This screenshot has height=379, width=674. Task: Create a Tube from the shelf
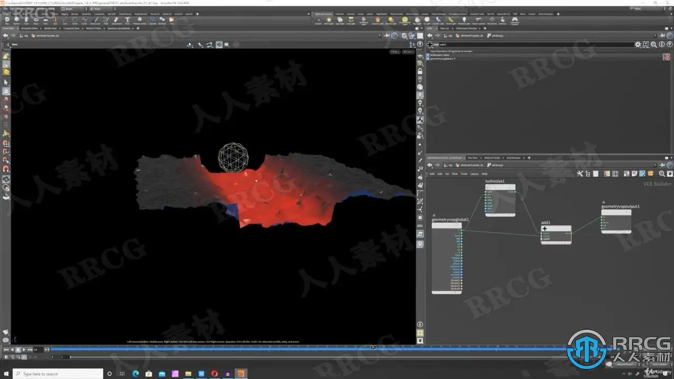point(26,21)
